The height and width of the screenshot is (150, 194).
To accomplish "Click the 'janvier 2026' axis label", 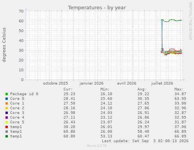I will point(91,83).
